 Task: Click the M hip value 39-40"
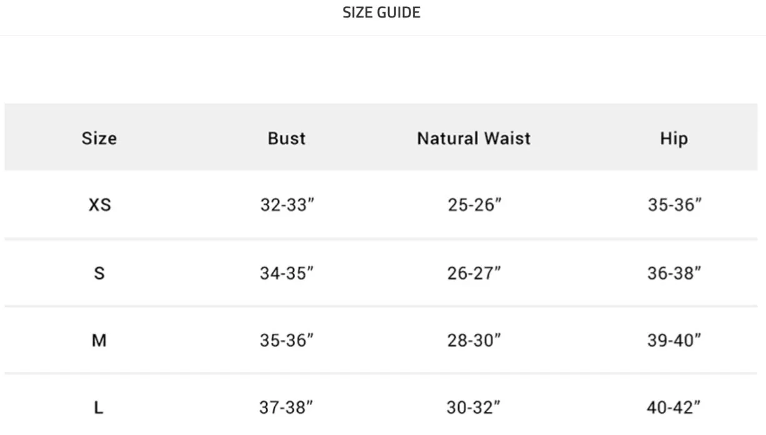click(674, 340)
